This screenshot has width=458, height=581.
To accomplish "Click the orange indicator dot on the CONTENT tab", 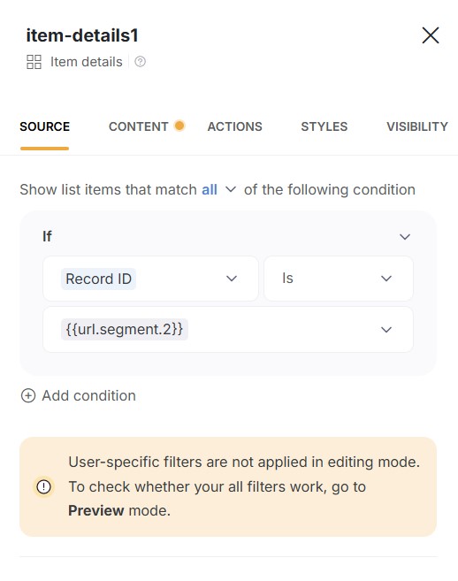I will [x=179, y=126].
